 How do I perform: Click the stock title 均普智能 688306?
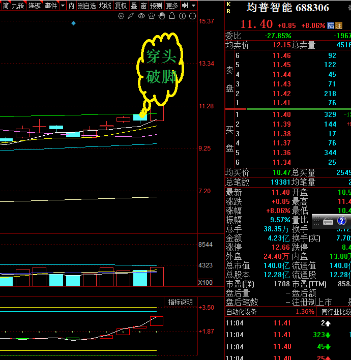tap(287, 8)
